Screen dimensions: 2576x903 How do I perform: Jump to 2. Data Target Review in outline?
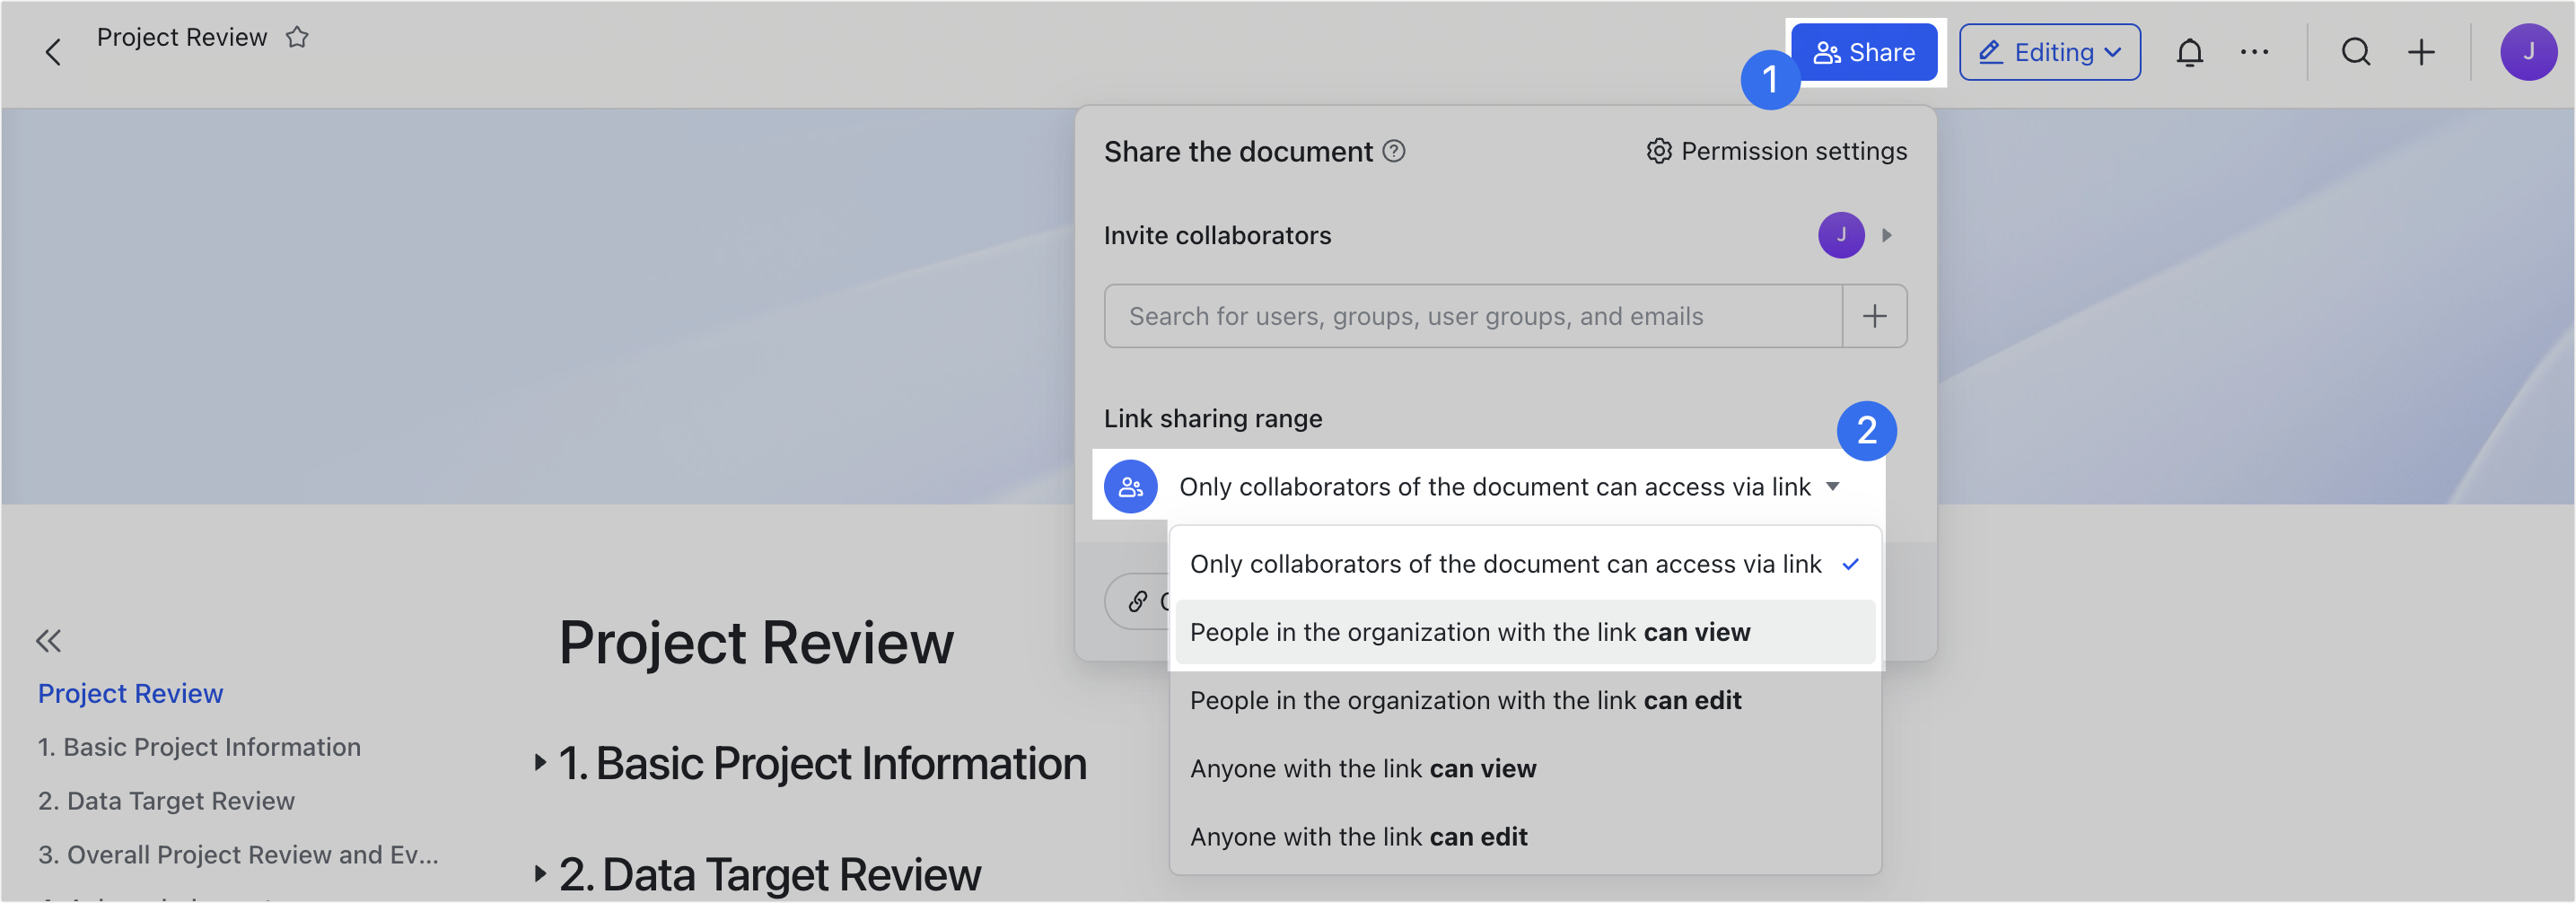[x=166, y=801]
